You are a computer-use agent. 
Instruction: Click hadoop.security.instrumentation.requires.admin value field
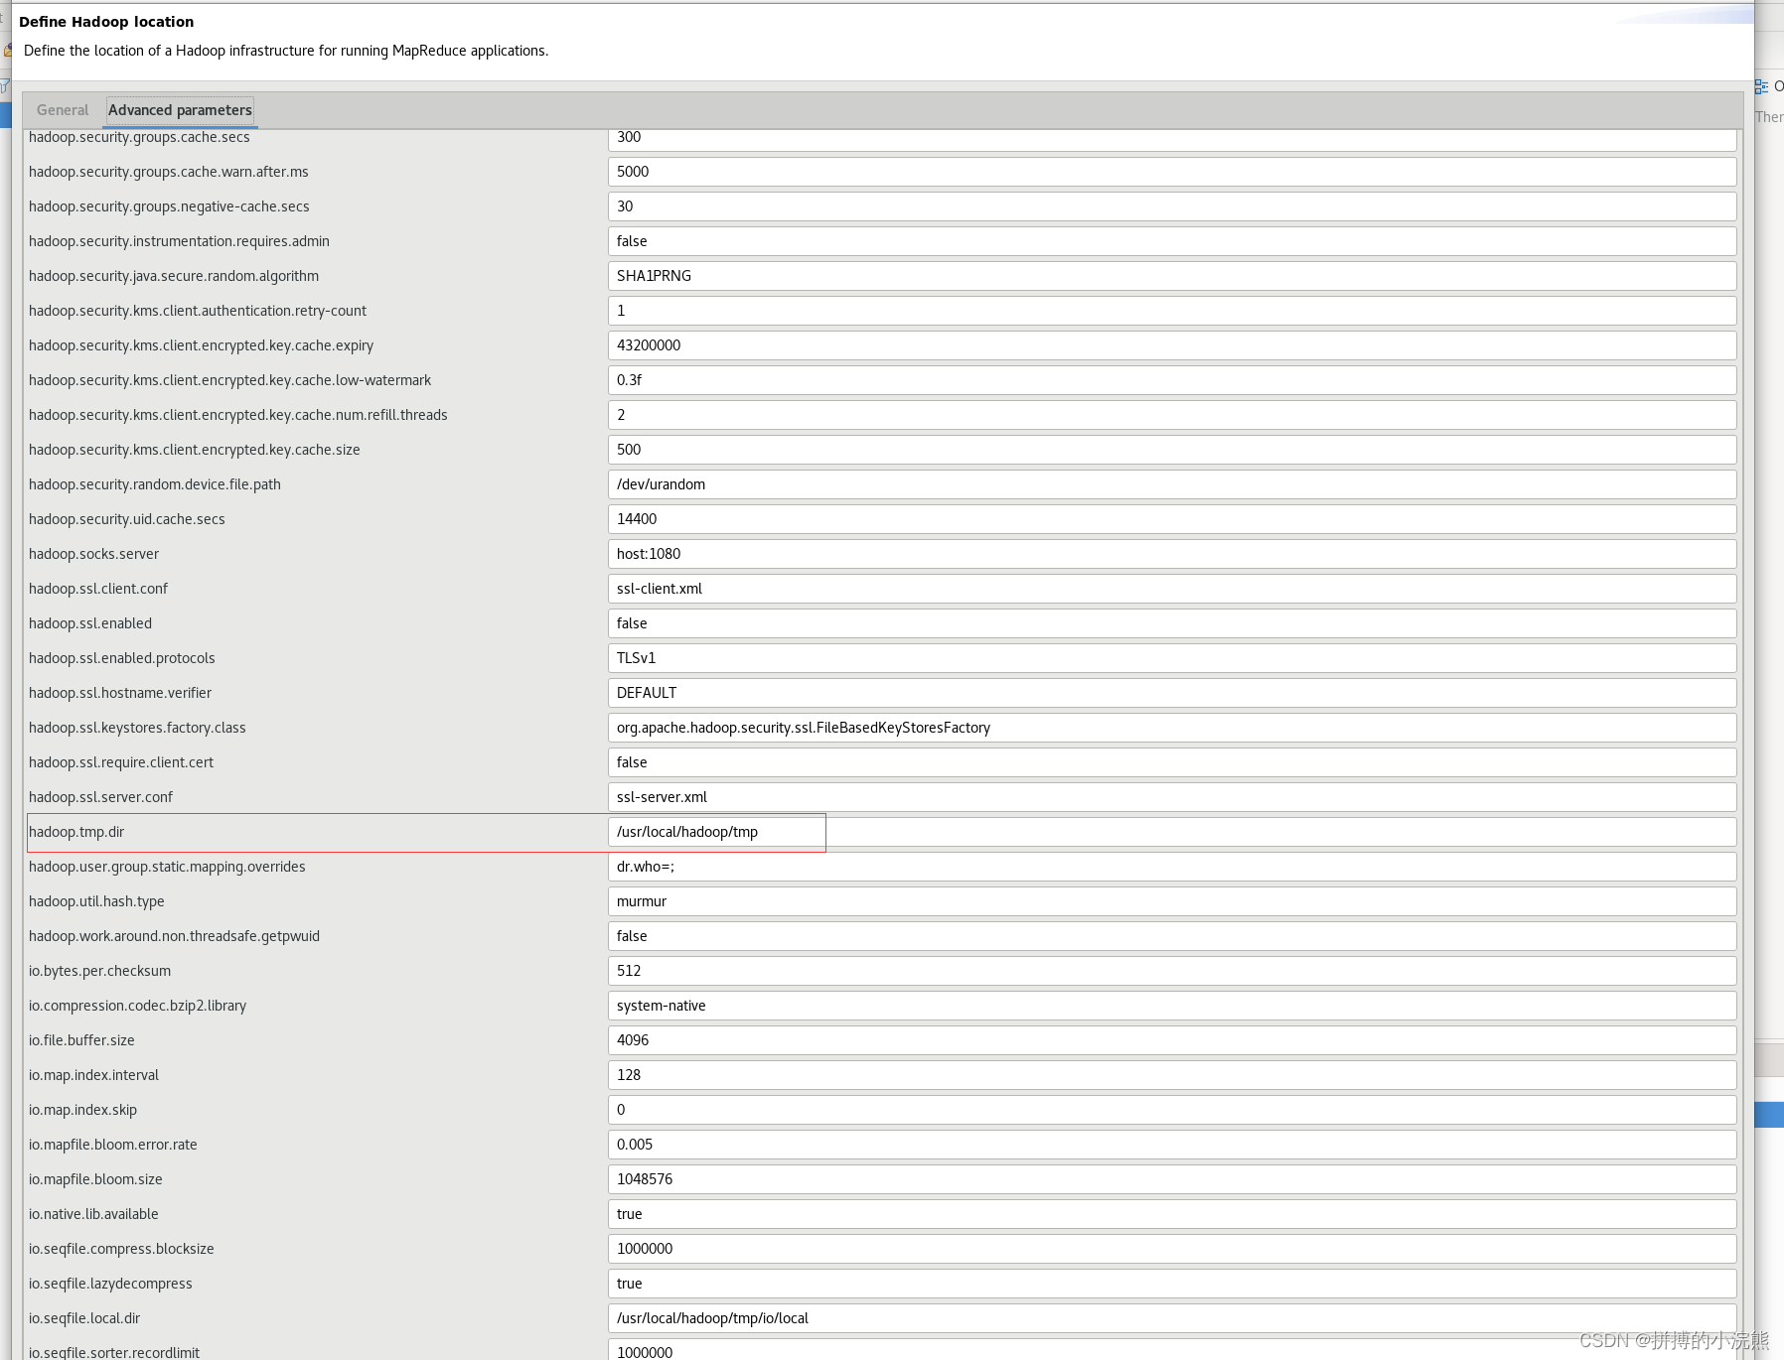pyautogui.click(x=1172, y=241)
